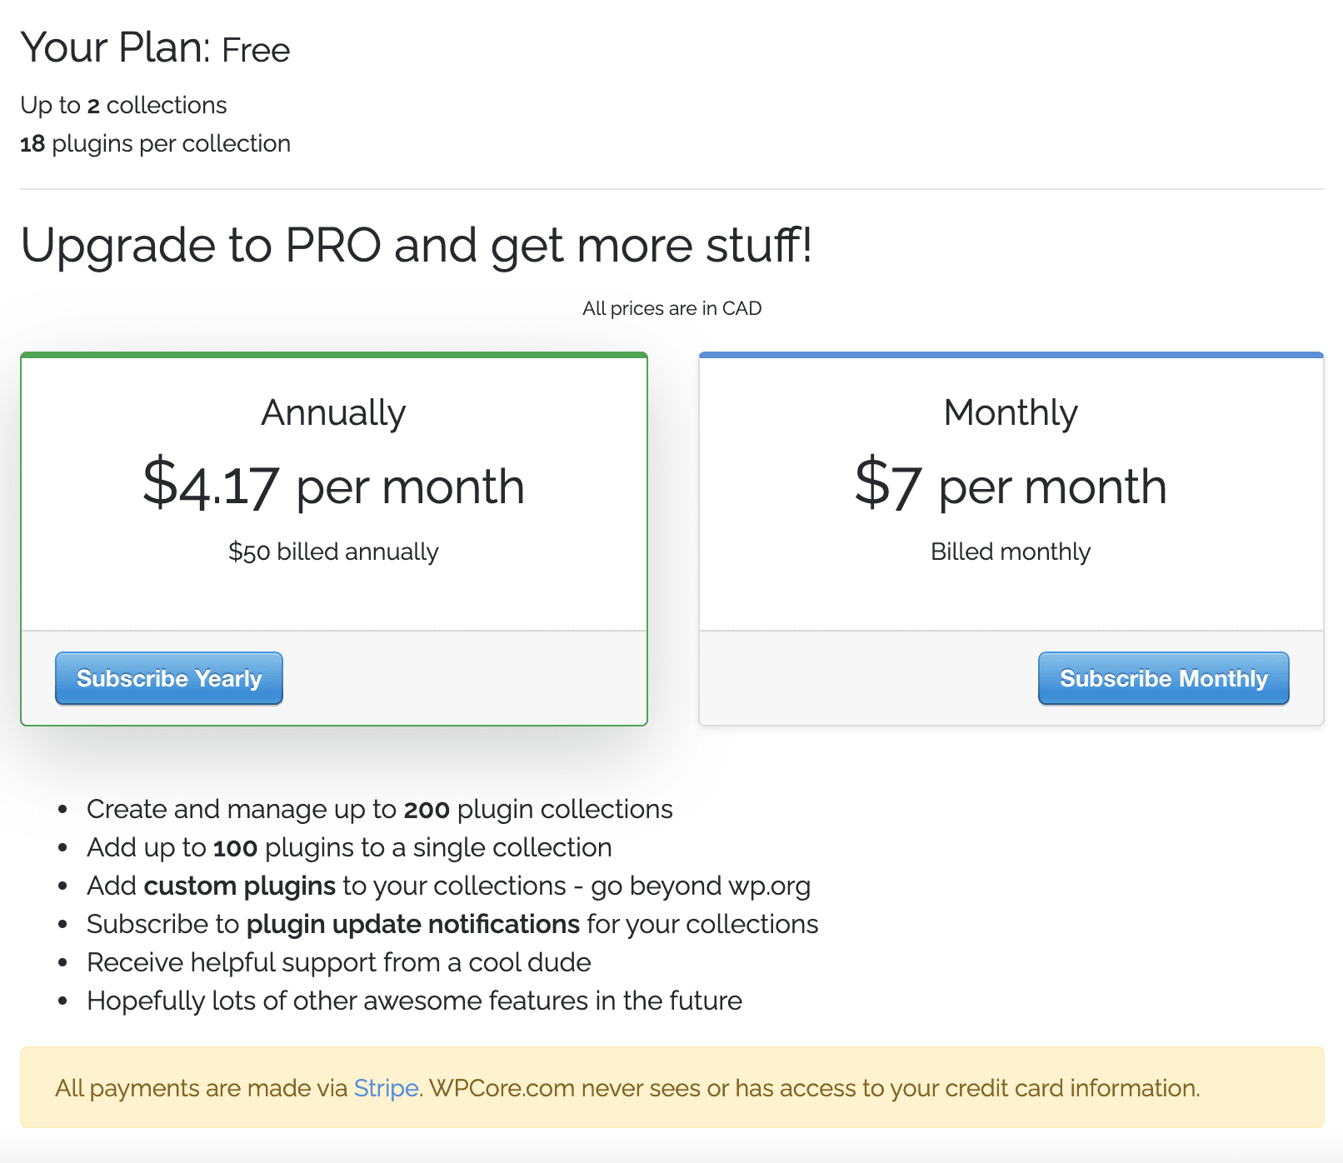Open the Stripe link

point(385,1088)
